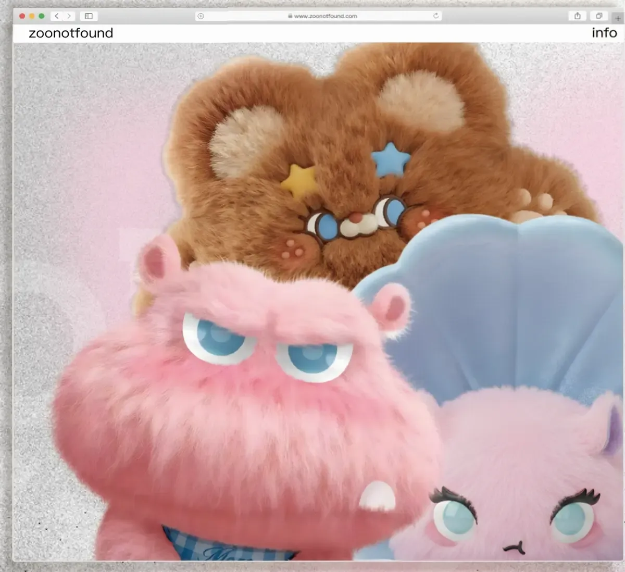Image resolution: width=625 pixels, height=572 pixels.
Task: Click the zoonotfound site logo
Action: point(71,33)
